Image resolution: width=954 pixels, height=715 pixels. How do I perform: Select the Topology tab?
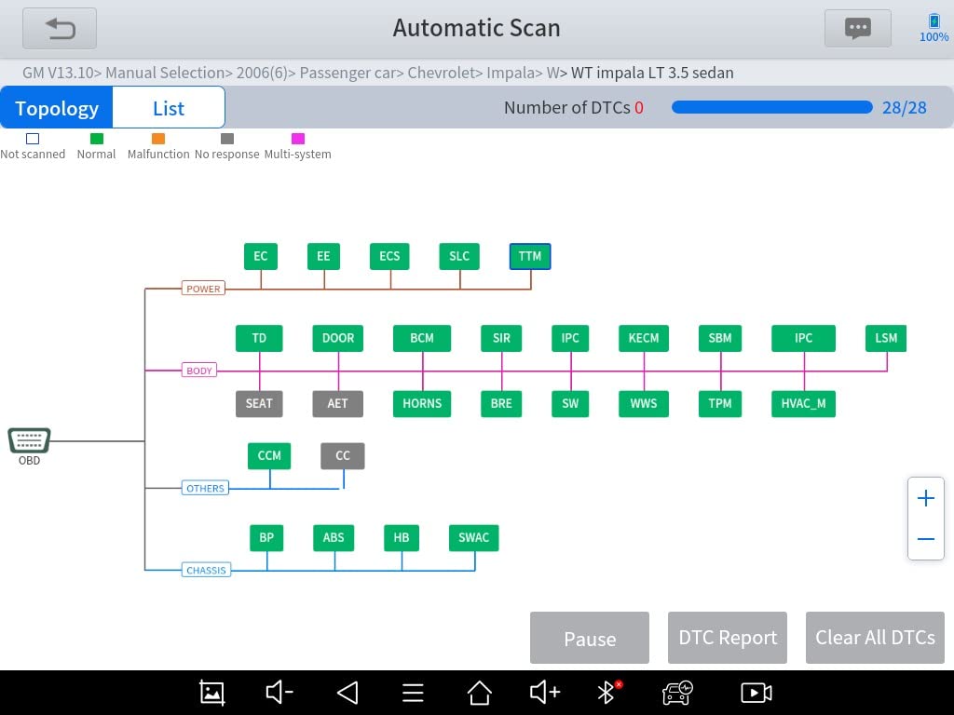pos(56,107)
